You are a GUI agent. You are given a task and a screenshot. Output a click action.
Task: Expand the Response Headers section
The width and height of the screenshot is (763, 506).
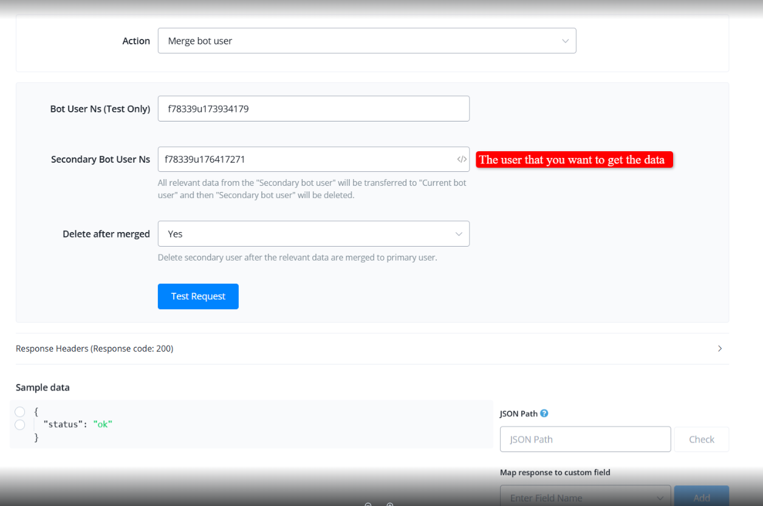(x=94, y=349)
